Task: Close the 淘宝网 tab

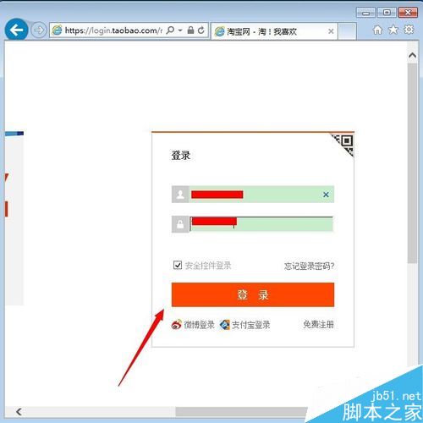Action: pyautogui.click(x=331, y=31)
